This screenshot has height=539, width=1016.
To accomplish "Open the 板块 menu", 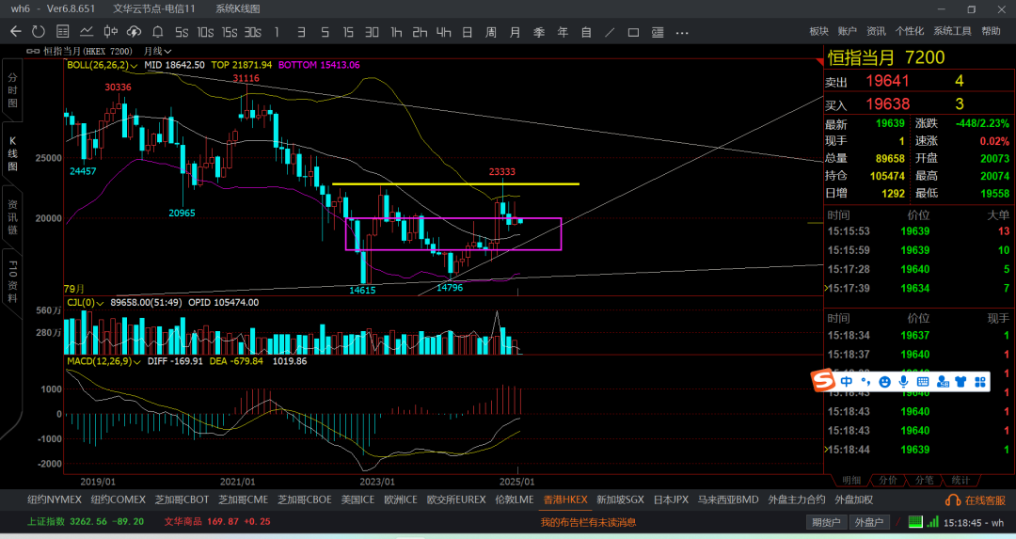I will pos(819,31).
